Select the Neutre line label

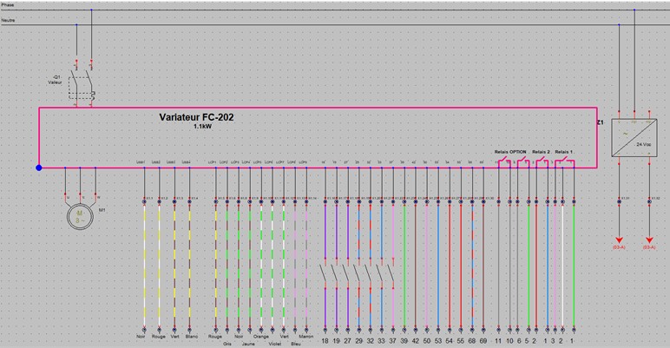[9, 20]
